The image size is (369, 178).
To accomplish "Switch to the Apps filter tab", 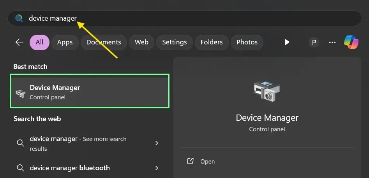I will (x=65, y=42).
